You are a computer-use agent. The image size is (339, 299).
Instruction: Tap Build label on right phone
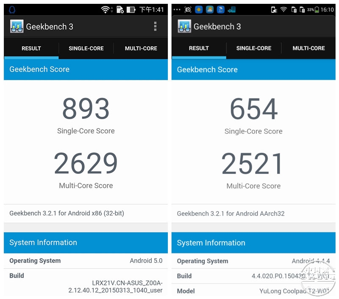184,276
